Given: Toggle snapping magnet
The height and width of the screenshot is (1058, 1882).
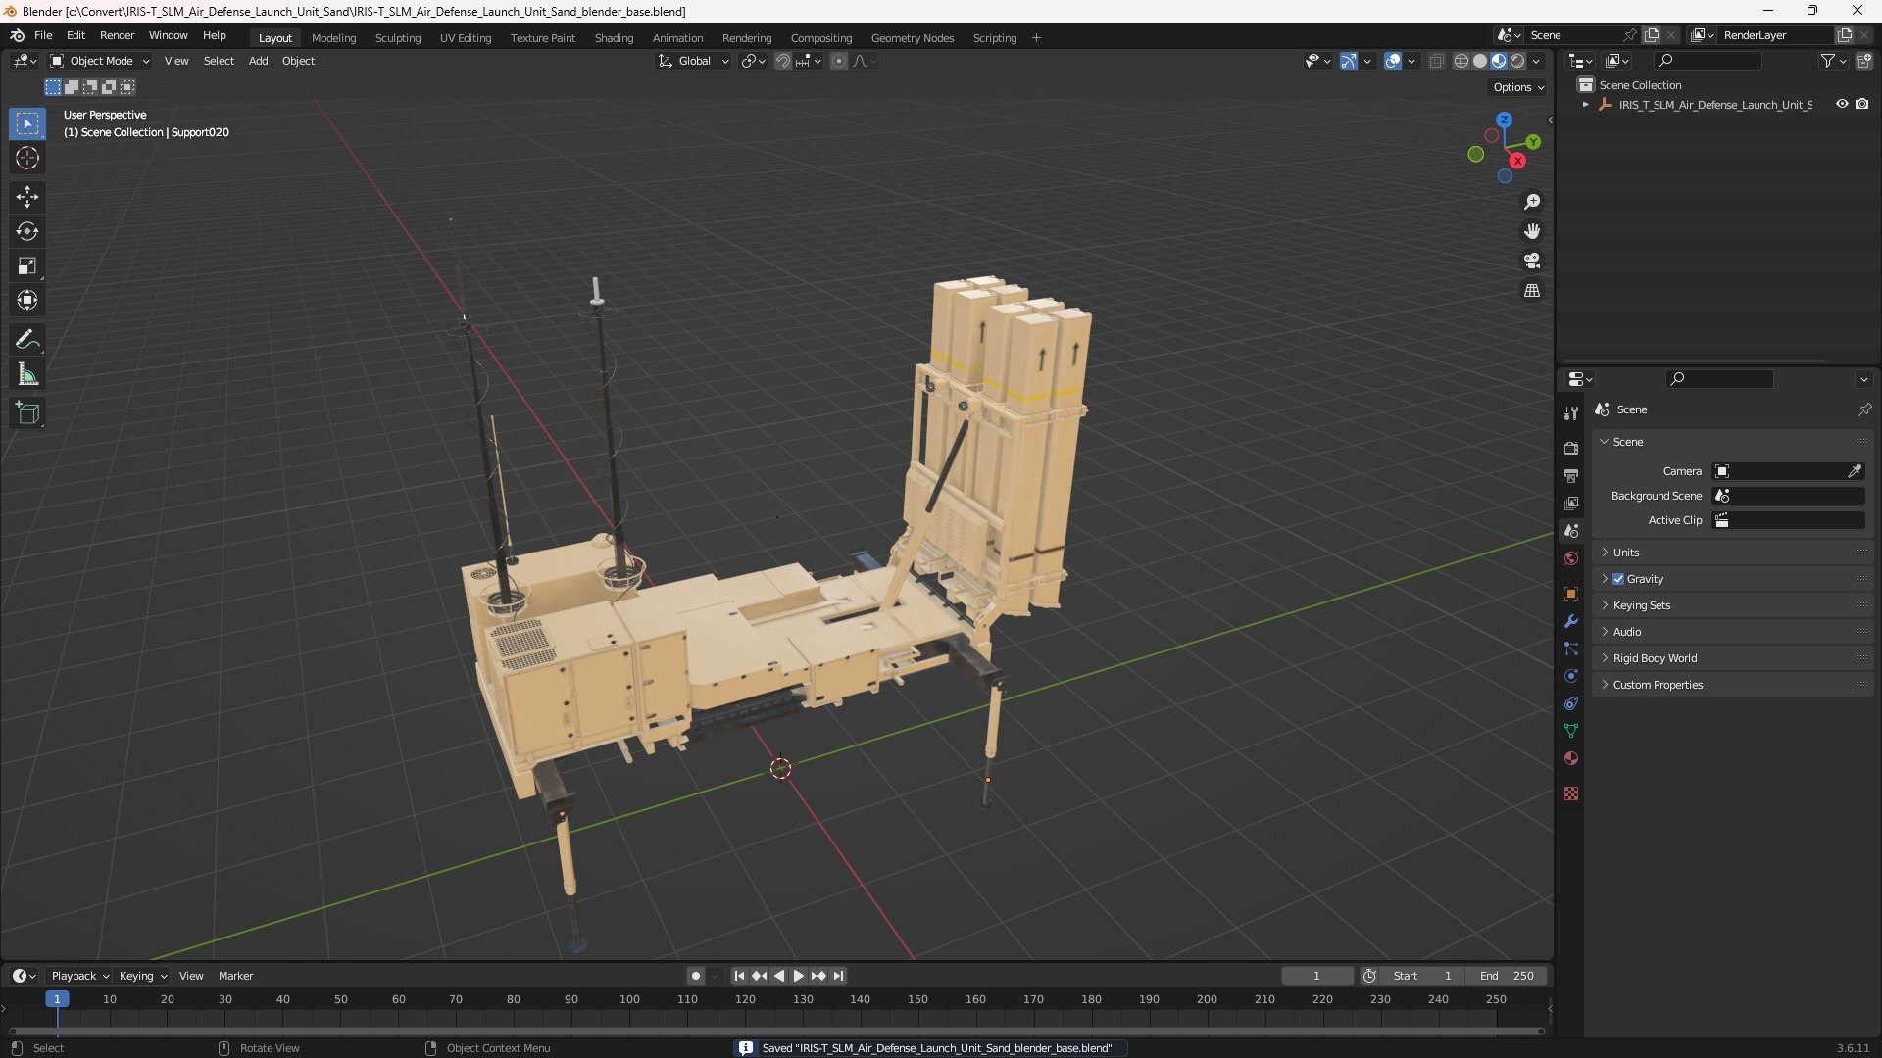Looking at the screenshot, I should click(783, 61).
